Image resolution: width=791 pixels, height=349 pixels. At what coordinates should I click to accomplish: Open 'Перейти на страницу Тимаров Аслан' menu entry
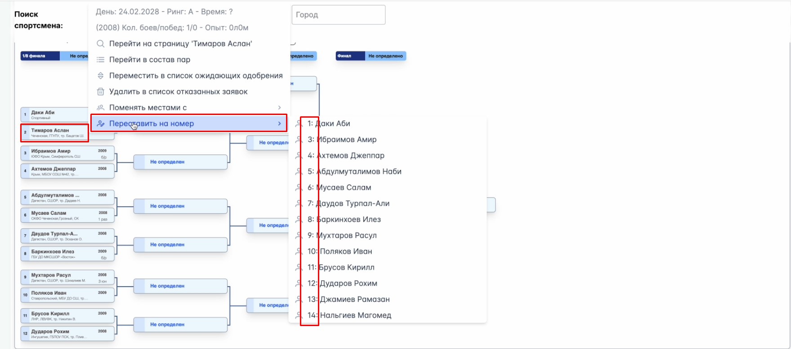pos(180,44)
